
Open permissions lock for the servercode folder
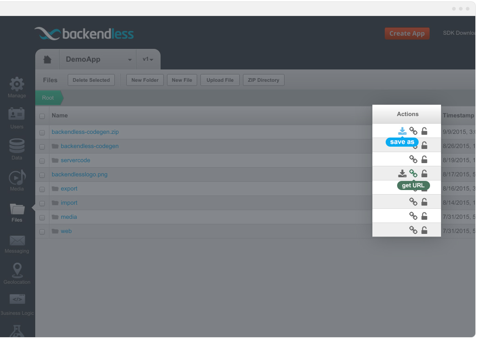pyautogui.click(x=424, y=159)
